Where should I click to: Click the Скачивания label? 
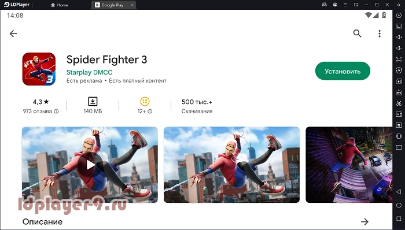197,112
